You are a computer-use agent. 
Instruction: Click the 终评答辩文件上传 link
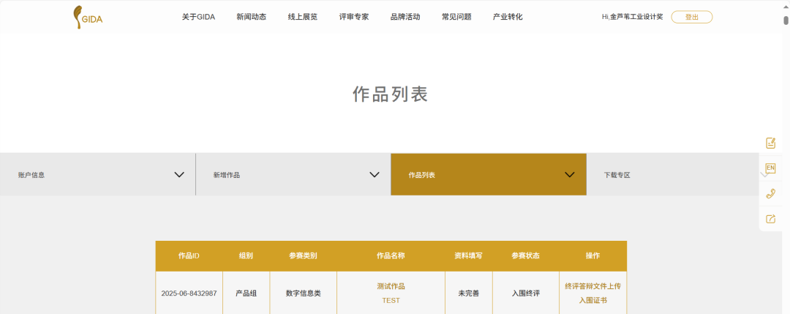(x=593, y=286)
